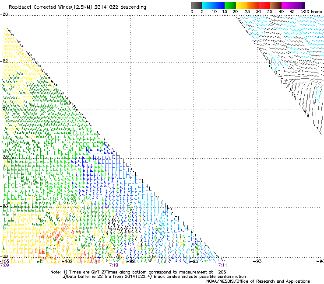This screenshot has height=284, width=324.
Task: Click the chart title 'Rapidscat Corrected Winds(12.5KM) 20141022 descending'
Action: [77, 7]
